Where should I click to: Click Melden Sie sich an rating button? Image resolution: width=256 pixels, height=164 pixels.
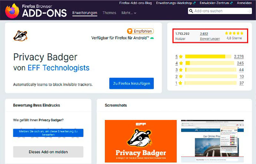48,133
